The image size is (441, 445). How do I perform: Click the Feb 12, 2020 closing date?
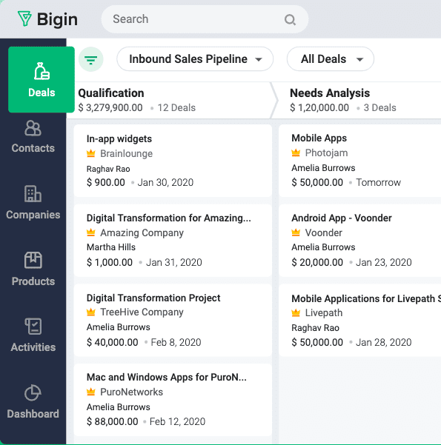tap(178, 422)
